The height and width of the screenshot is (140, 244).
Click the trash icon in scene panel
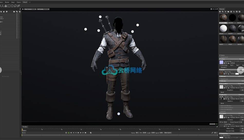point(20,11)
